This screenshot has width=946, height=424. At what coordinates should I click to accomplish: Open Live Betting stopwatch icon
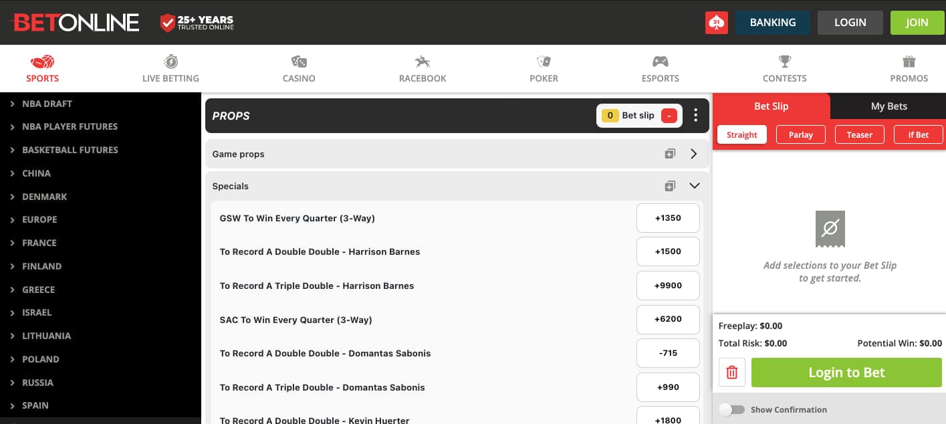coord(170,62)
